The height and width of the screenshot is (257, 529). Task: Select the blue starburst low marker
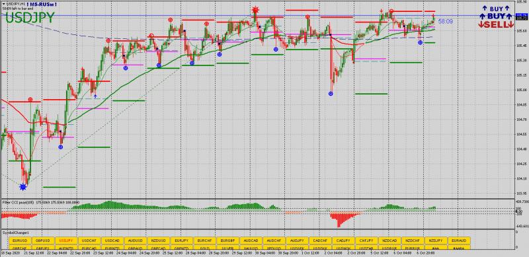[23, 186]
